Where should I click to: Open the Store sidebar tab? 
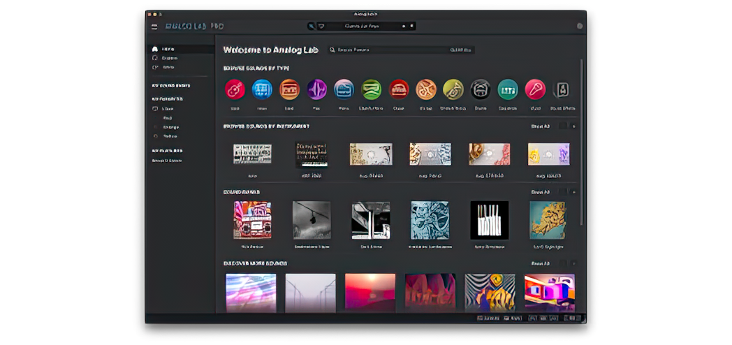click(x=168, y=67)
